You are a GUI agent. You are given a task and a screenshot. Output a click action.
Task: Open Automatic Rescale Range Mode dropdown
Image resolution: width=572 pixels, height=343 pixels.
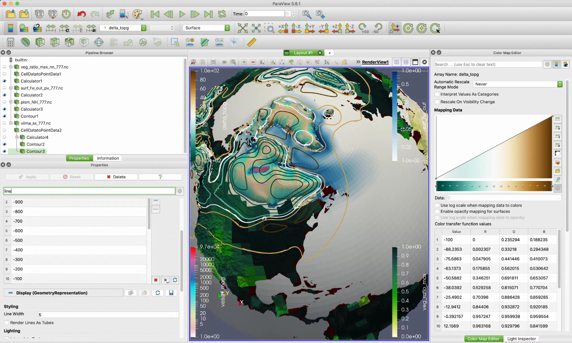coord(517,84)
